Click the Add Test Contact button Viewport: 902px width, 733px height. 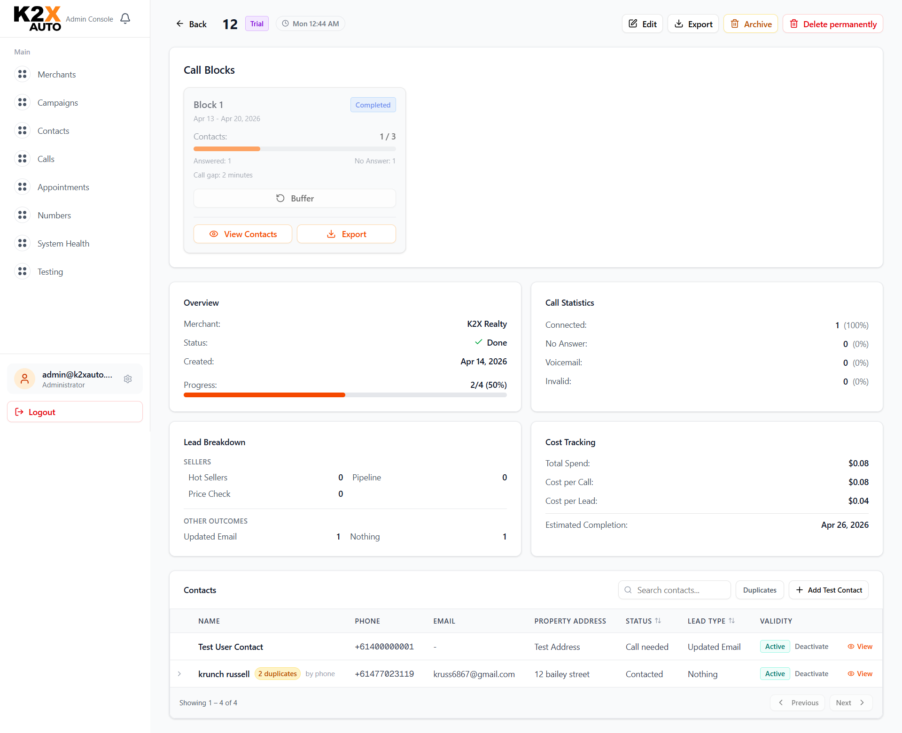tap(828, 590)
